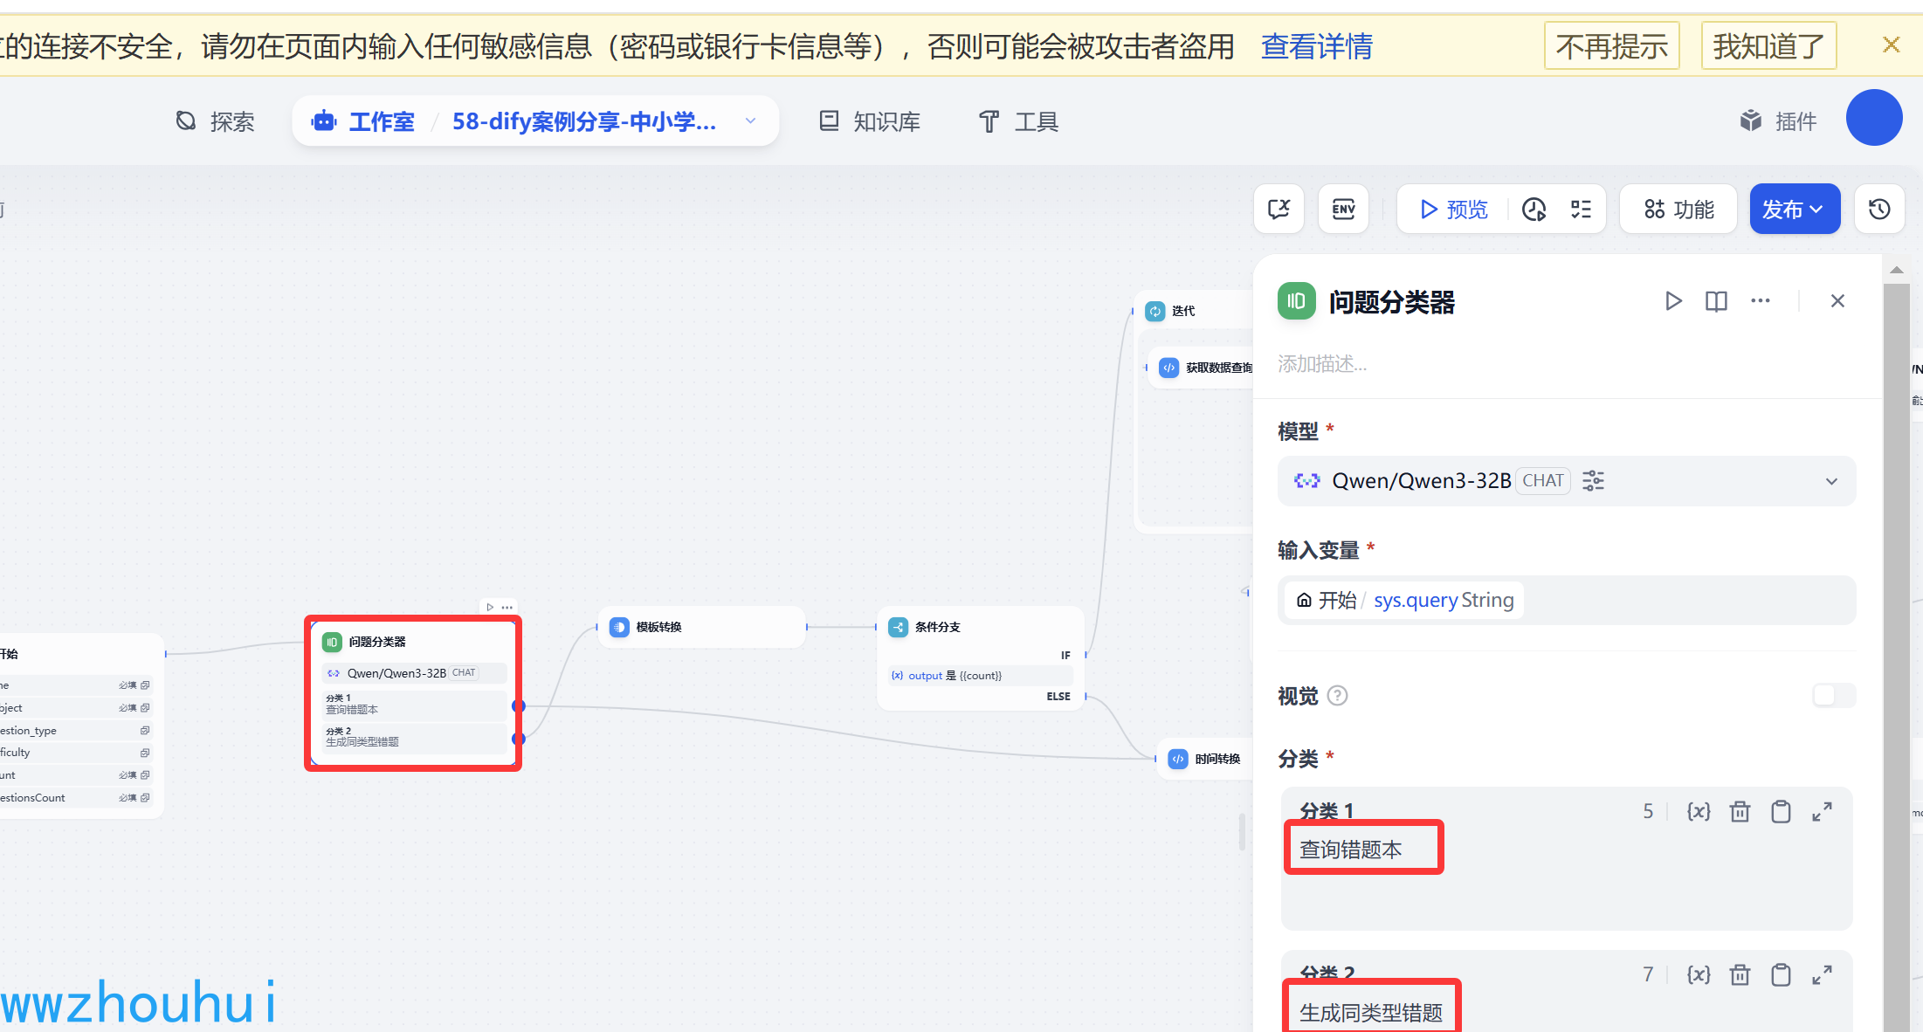Go to the 探索 explore tab
Image resolution: width=1923 pixels, height=1032 pixels.
click(215, 121)
